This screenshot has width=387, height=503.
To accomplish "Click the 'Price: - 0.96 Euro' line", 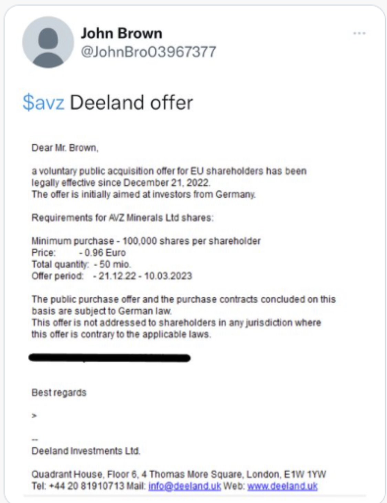I will pyautogui.click(x=78, y=253).
